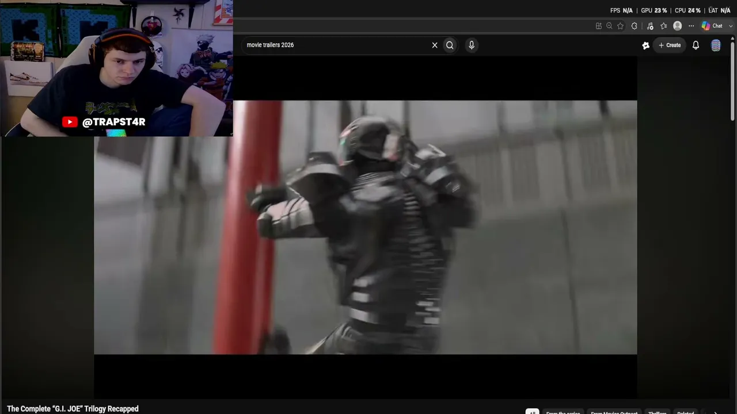Open the favorites list icon

tap(663, 26)
